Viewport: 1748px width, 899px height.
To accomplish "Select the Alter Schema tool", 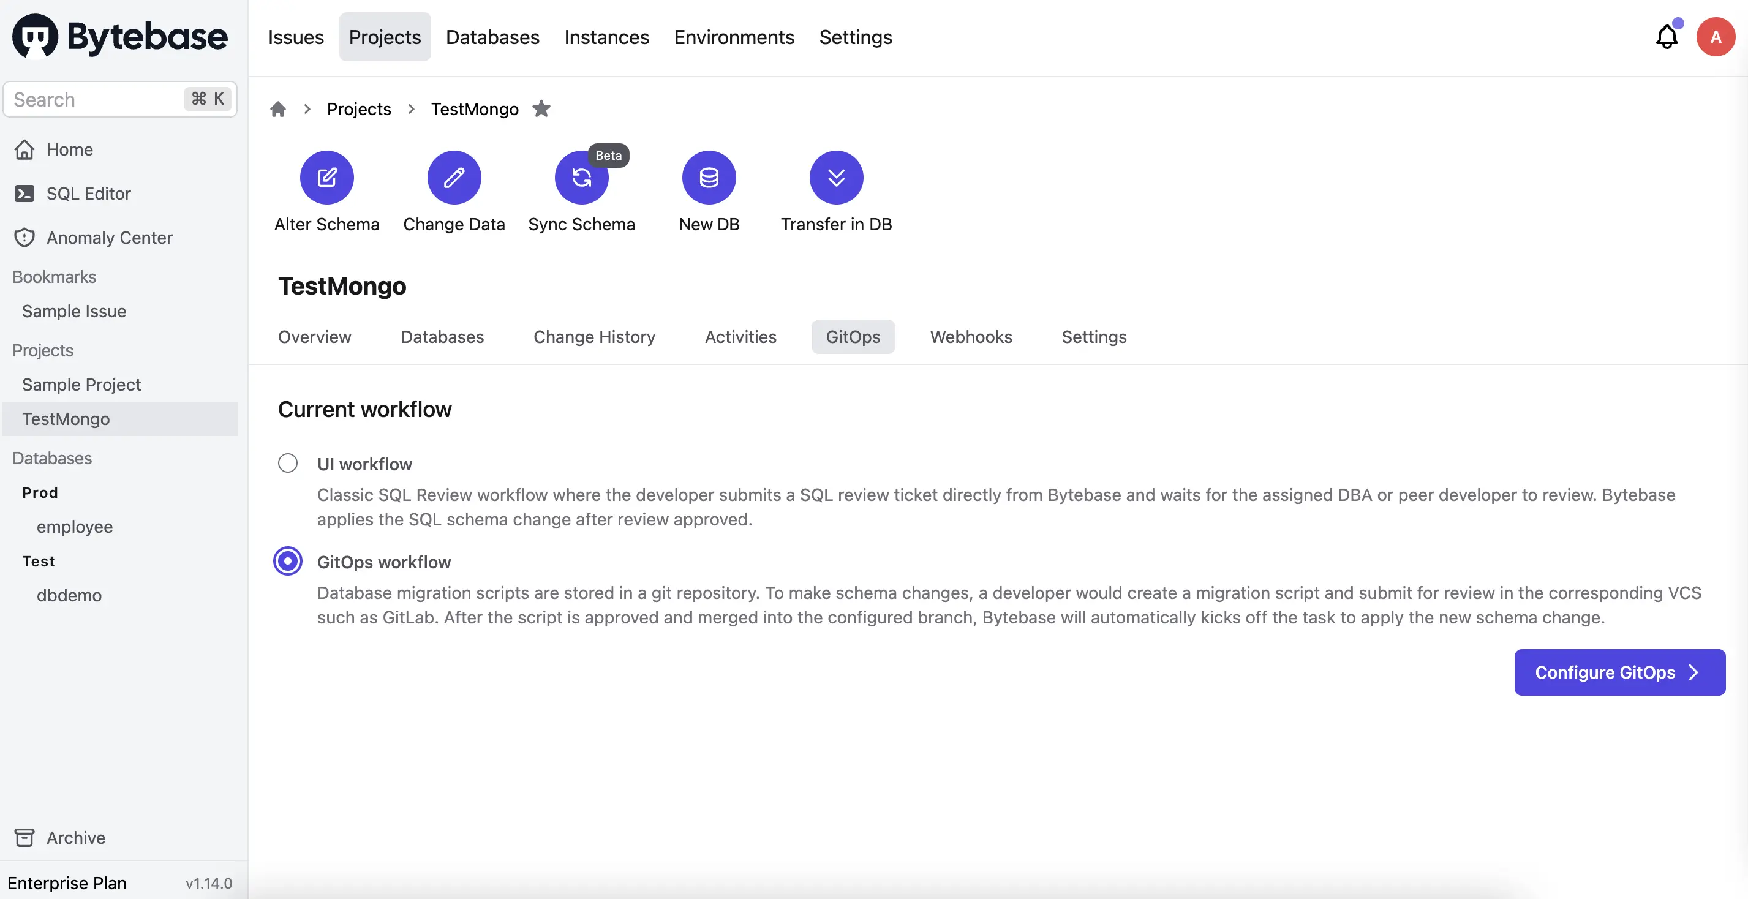I will [x=326, y=178].
